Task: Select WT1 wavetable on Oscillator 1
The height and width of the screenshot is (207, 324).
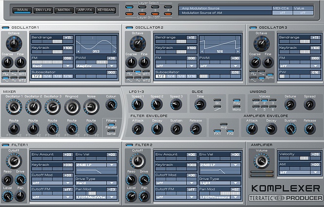Action: 22,71
